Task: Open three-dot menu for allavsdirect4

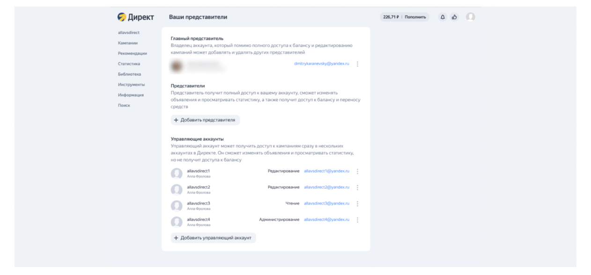Action: click(357, 220)
